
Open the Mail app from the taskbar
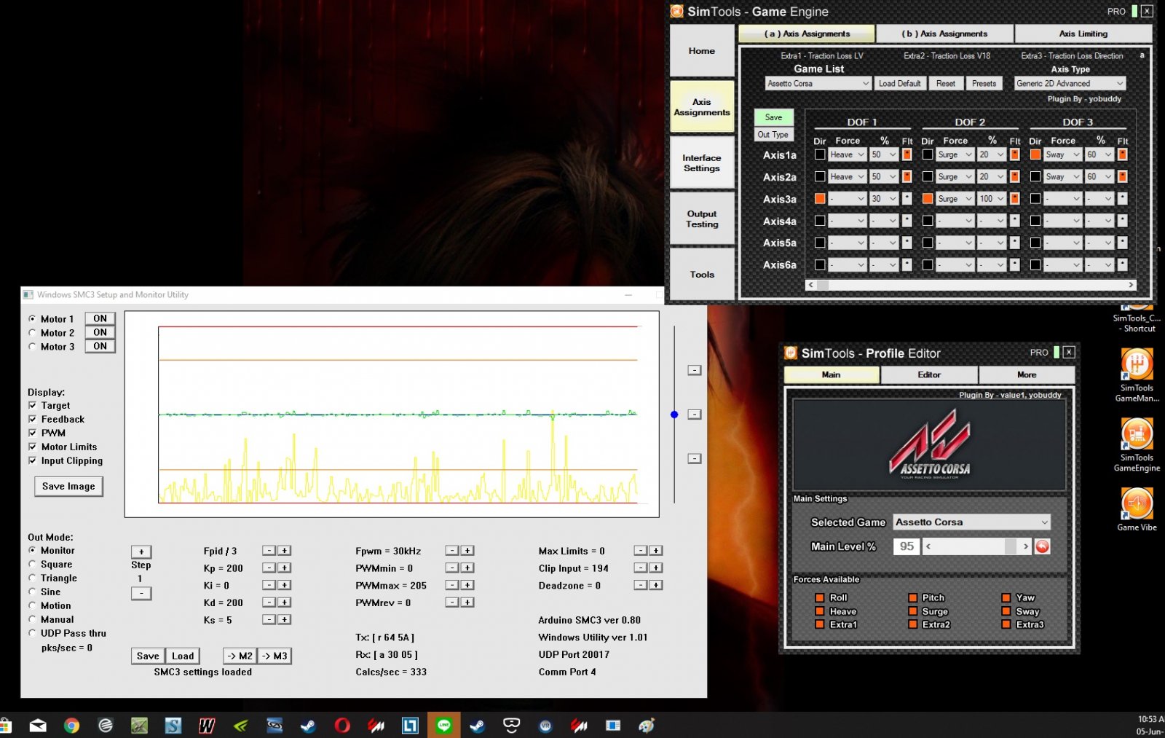pos(38,726)
